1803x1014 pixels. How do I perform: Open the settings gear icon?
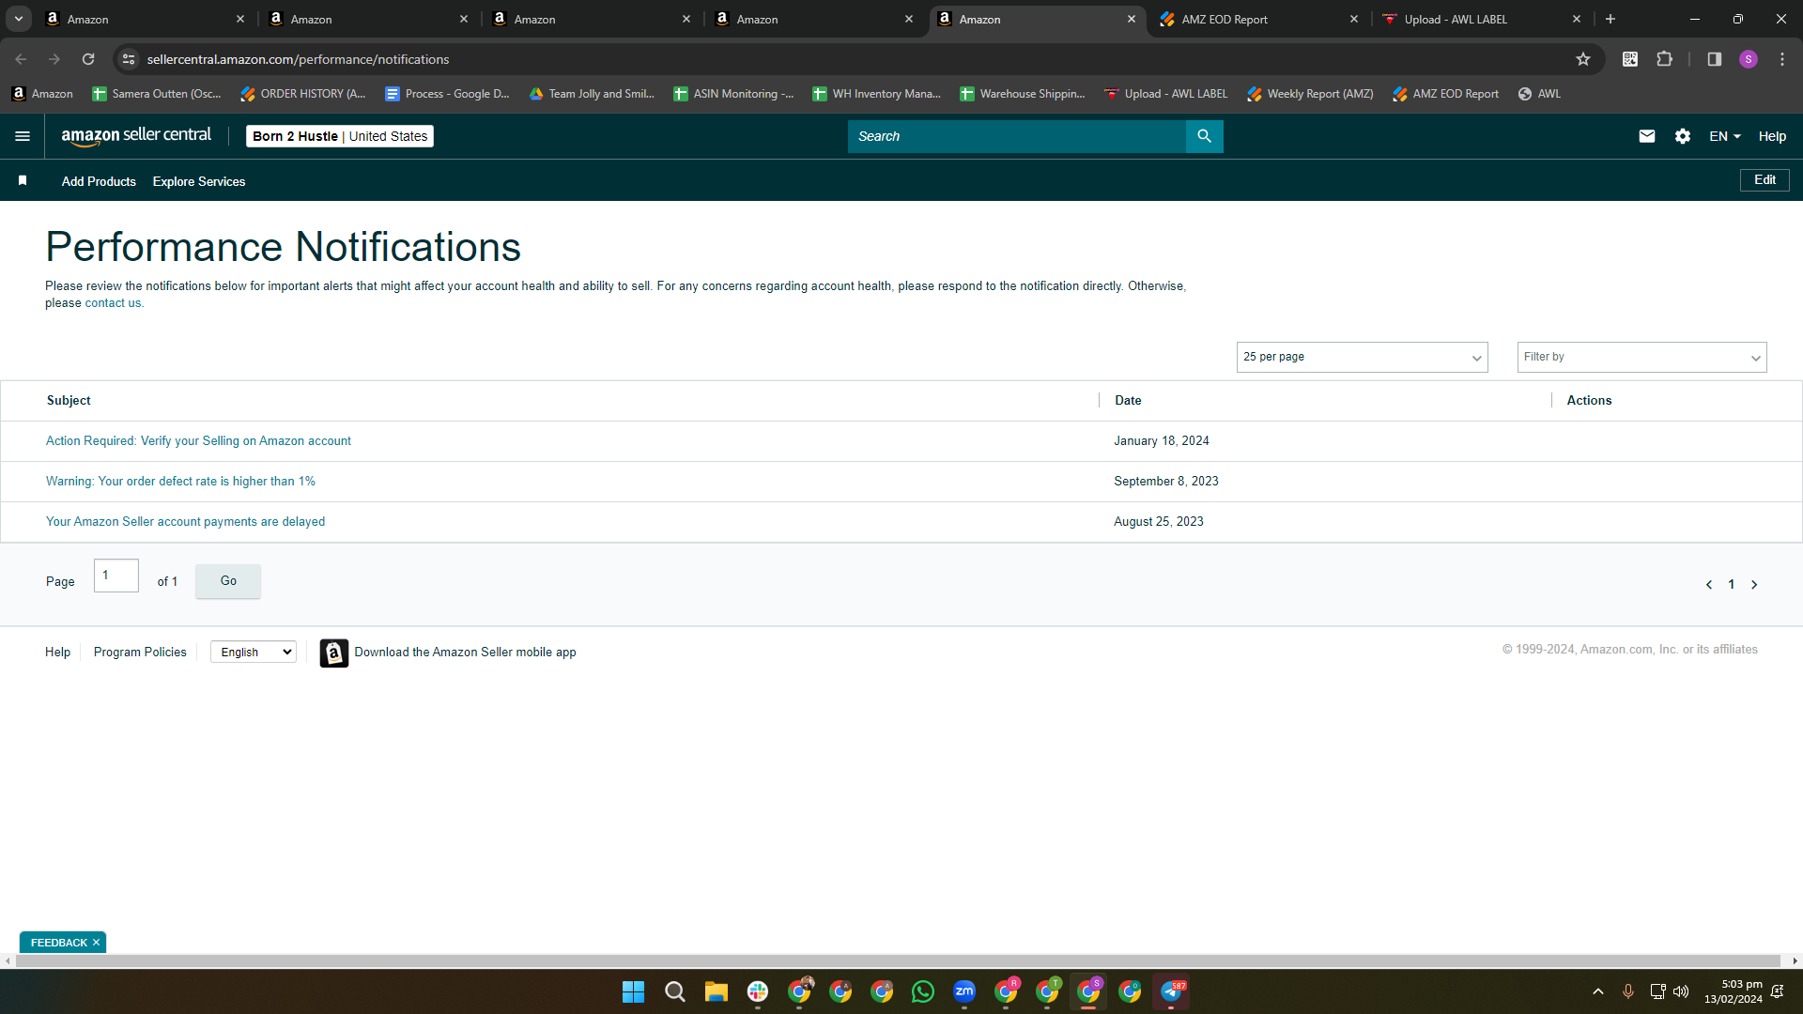tap(1682, 136)
